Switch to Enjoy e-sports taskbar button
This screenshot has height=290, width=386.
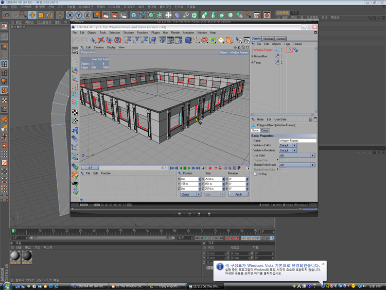[166, 286]
